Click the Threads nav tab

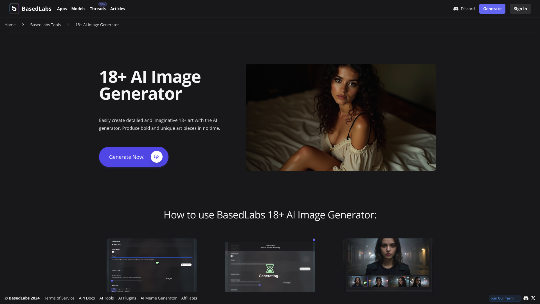click(x=98, y=8)
